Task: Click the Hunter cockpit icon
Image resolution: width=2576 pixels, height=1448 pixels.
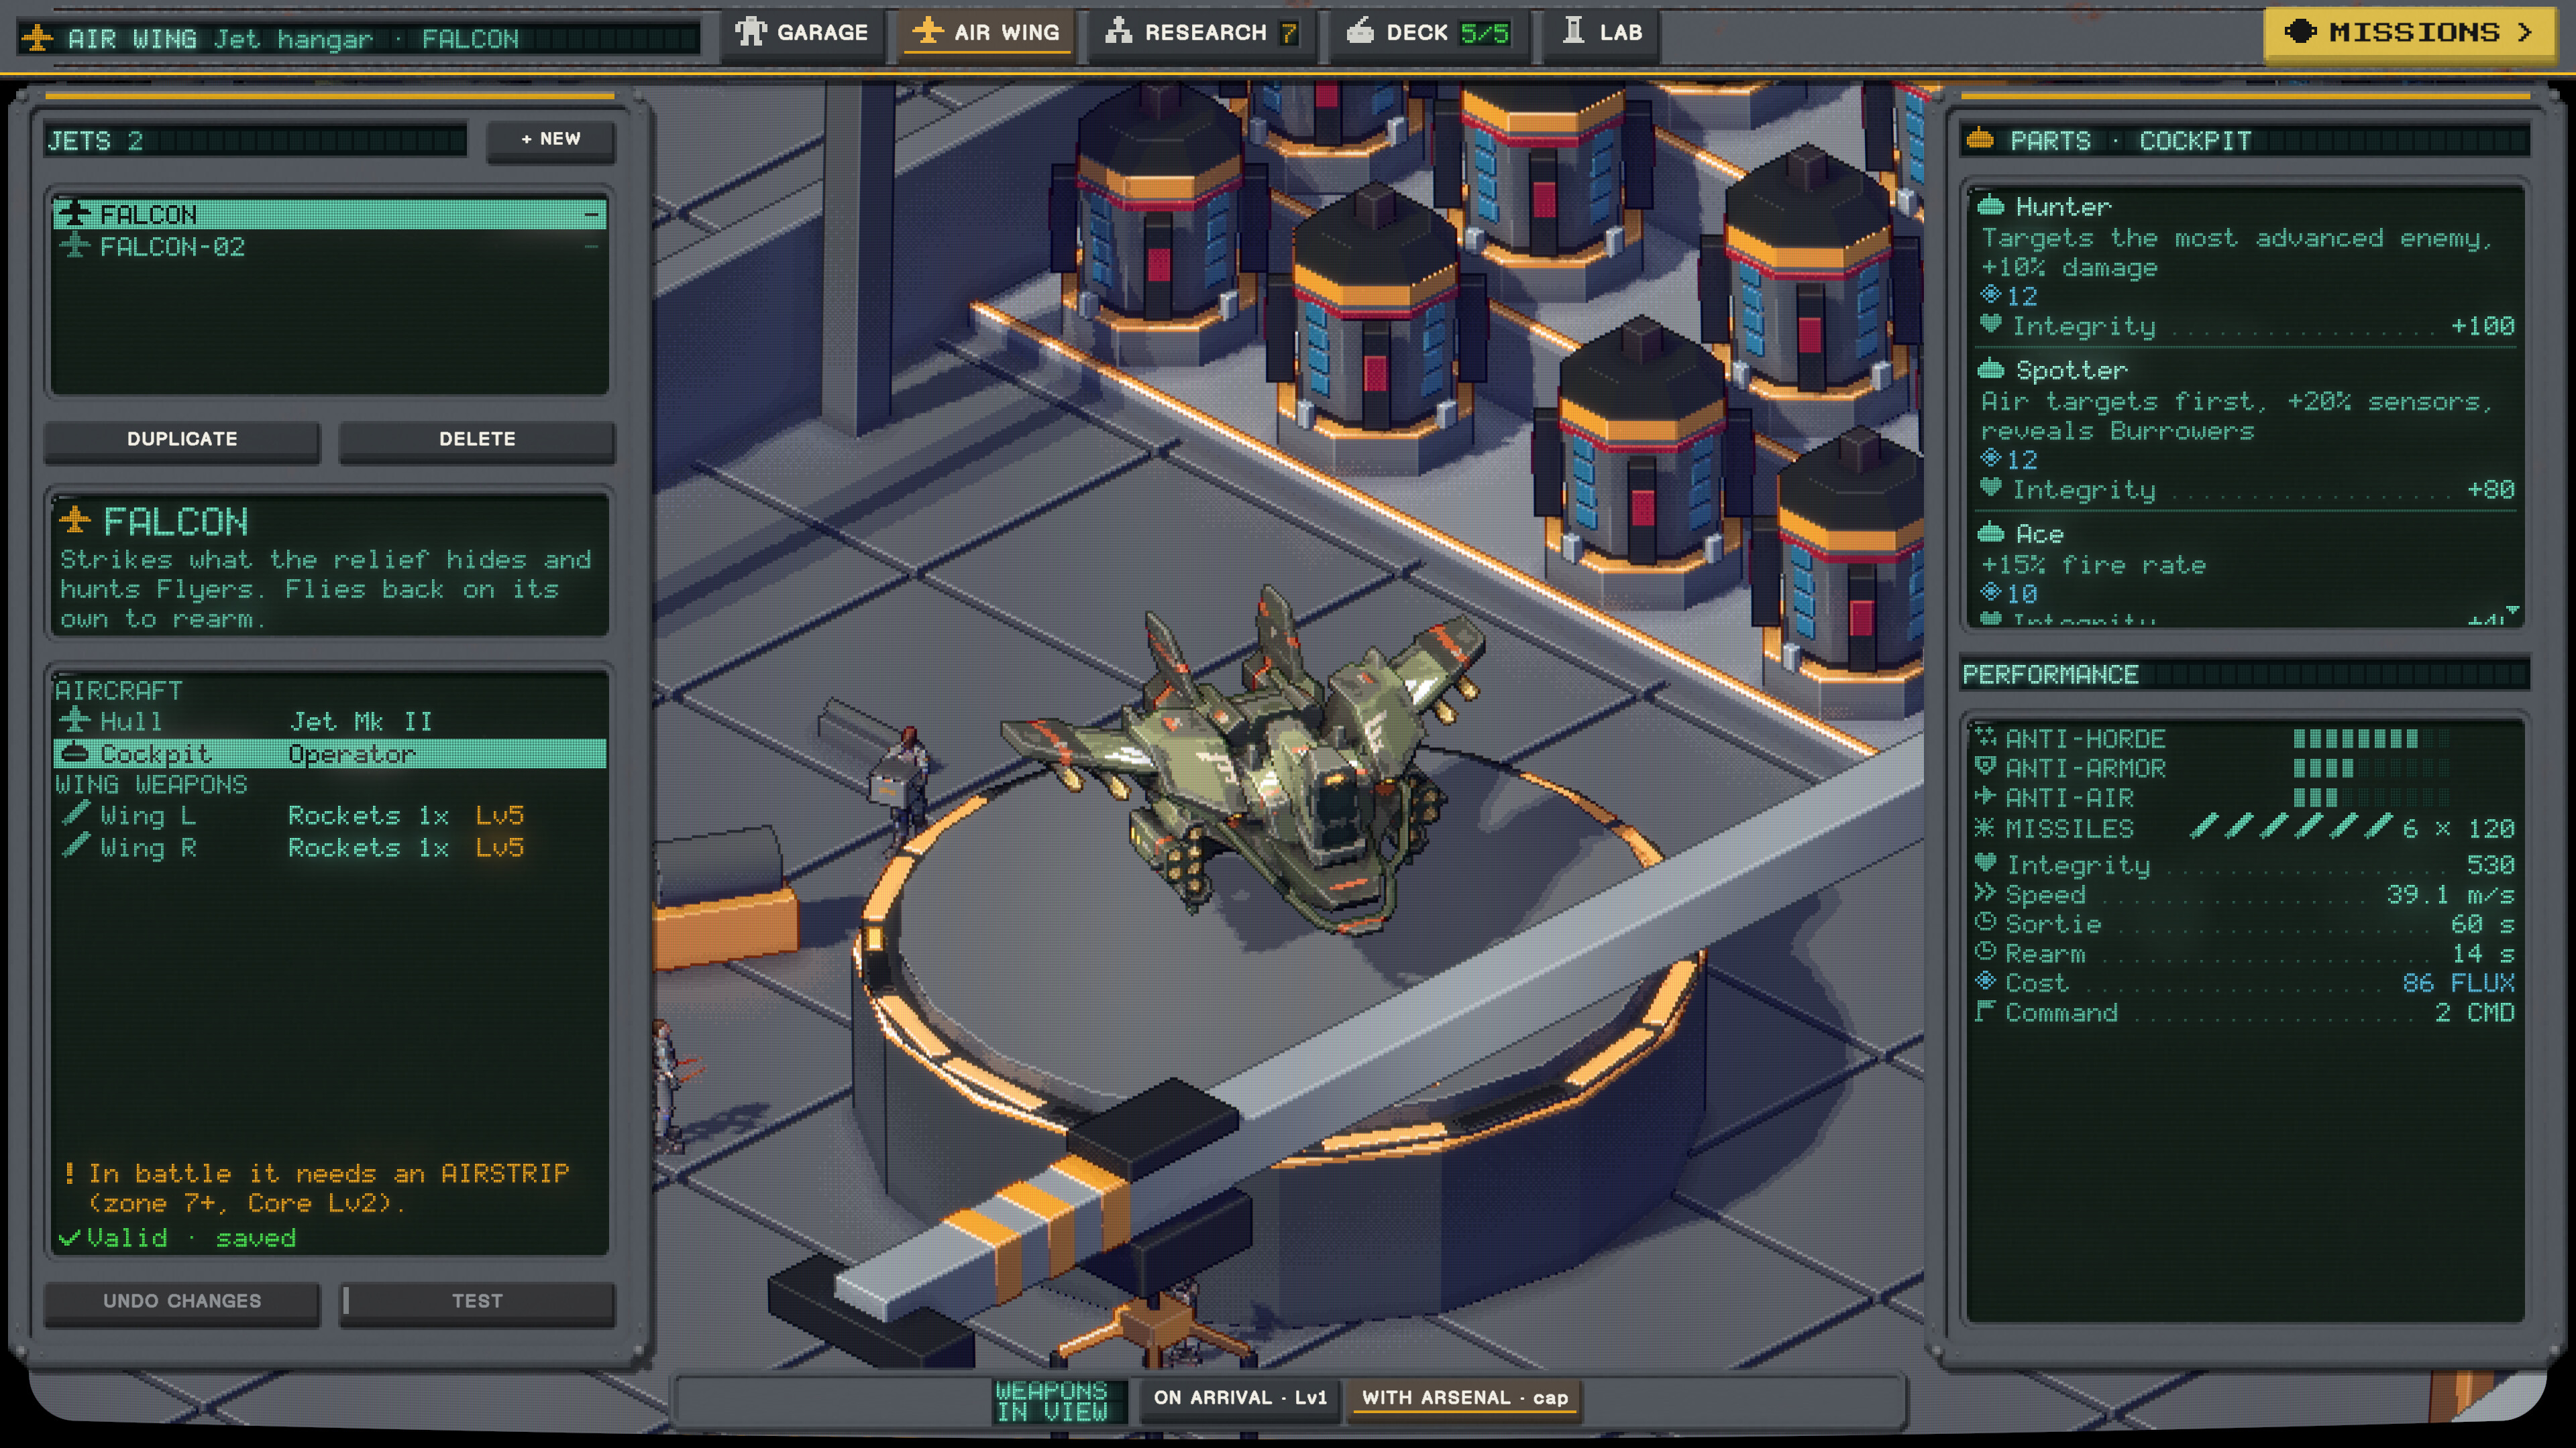Action: click(x=1991, y=206)
